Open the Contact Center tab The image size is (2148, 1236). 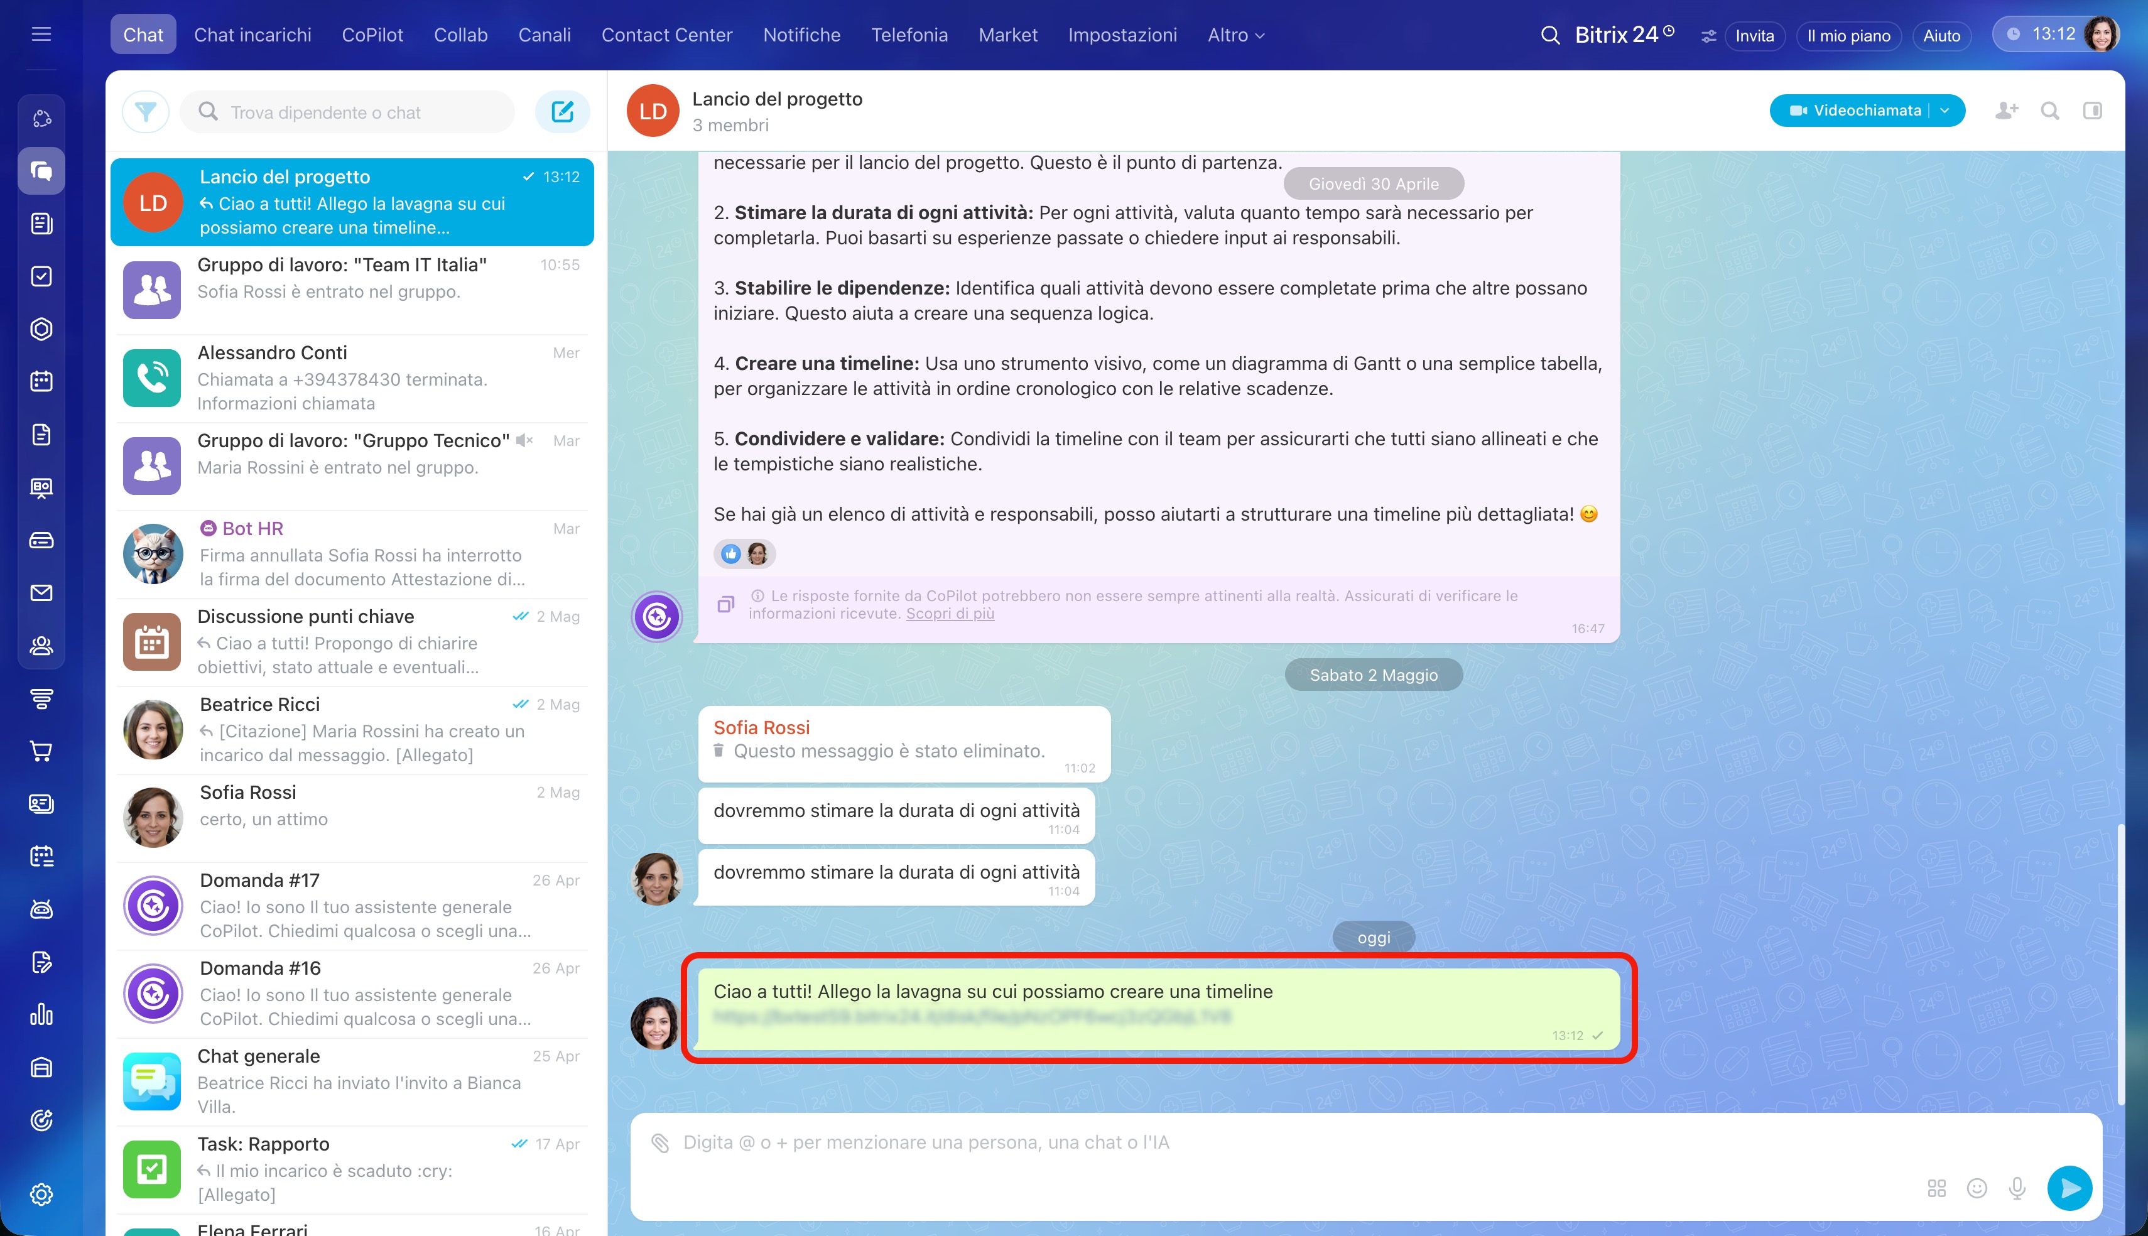667,35
